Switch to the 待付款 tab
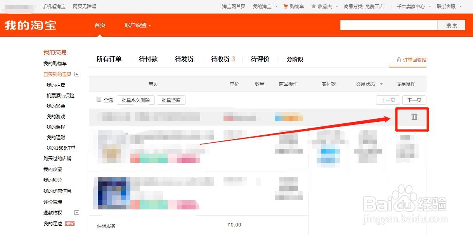 click(x=148, y=59)
